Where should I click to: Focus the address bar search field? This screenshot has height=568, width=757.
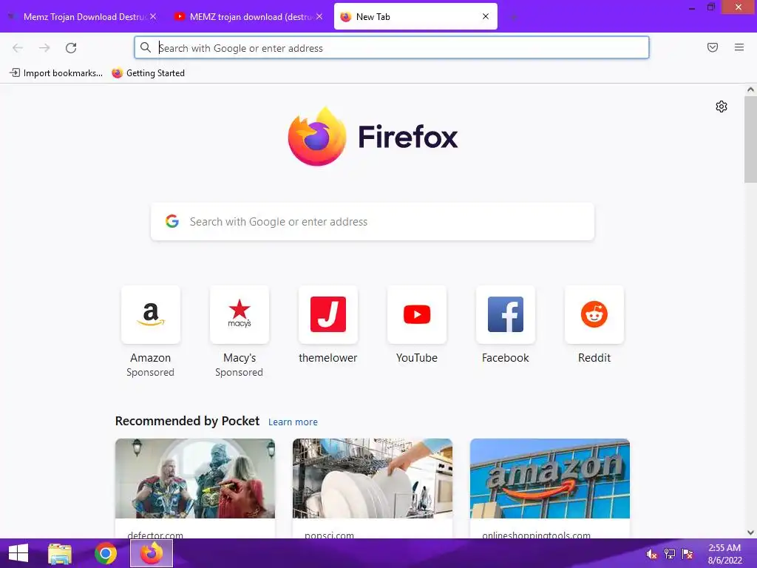coord(392,48)
